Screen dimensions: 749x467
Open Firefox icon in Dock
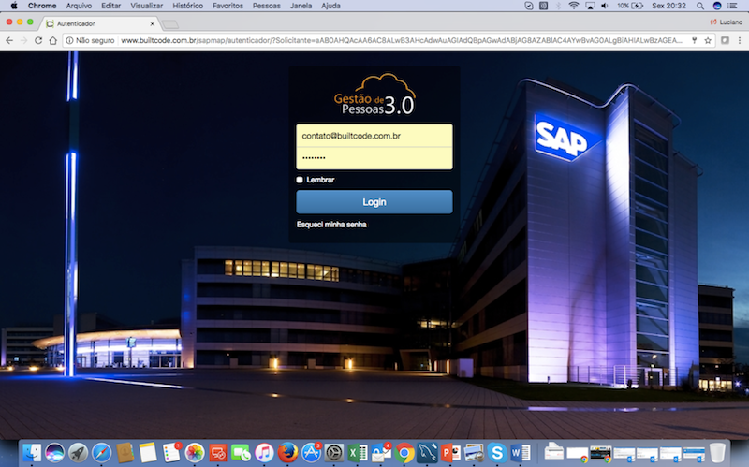(x=287, y=453)
